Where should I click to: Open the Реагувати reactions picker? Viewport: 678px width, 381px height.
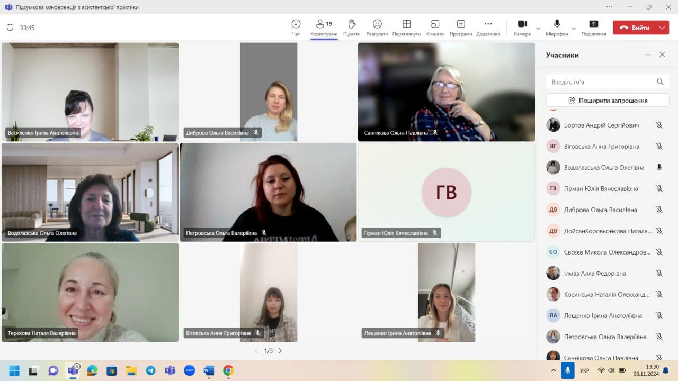point(377,28)
